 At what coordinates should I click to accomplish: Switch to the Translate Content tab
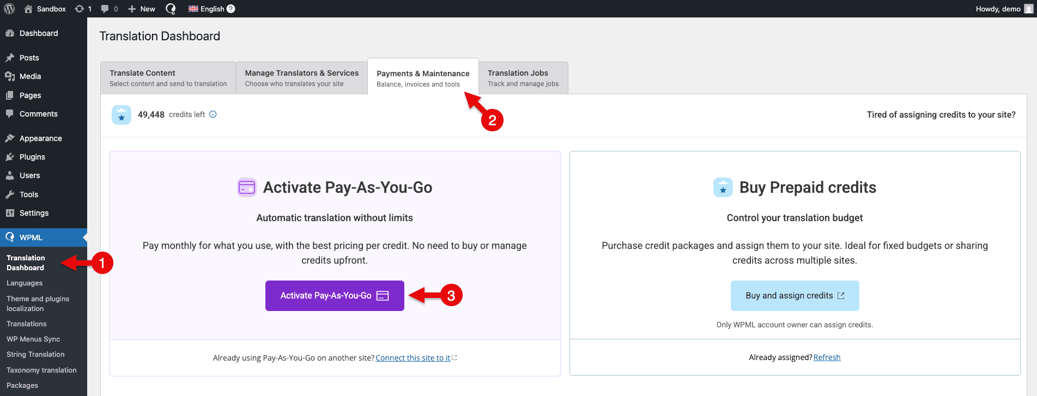[168, 78]
